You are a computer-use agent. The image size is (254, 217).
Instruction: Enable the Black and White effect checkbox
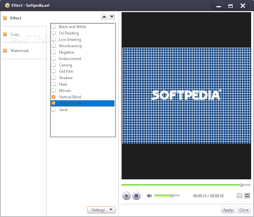pyautogui.click(x=54, y=26)
